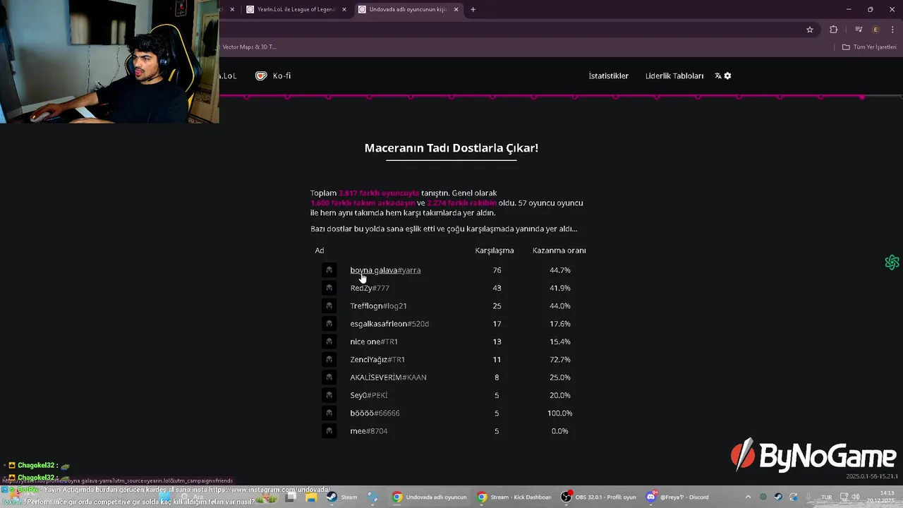
Task: Click the Kazanma oranı column header
Action: (x=559, y=250)
